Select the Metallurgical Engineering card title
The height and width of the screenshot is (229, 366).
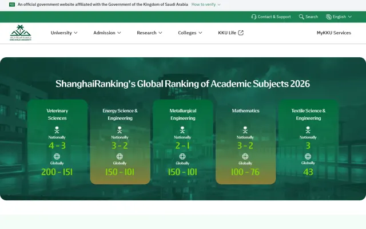tap(183, 114)
